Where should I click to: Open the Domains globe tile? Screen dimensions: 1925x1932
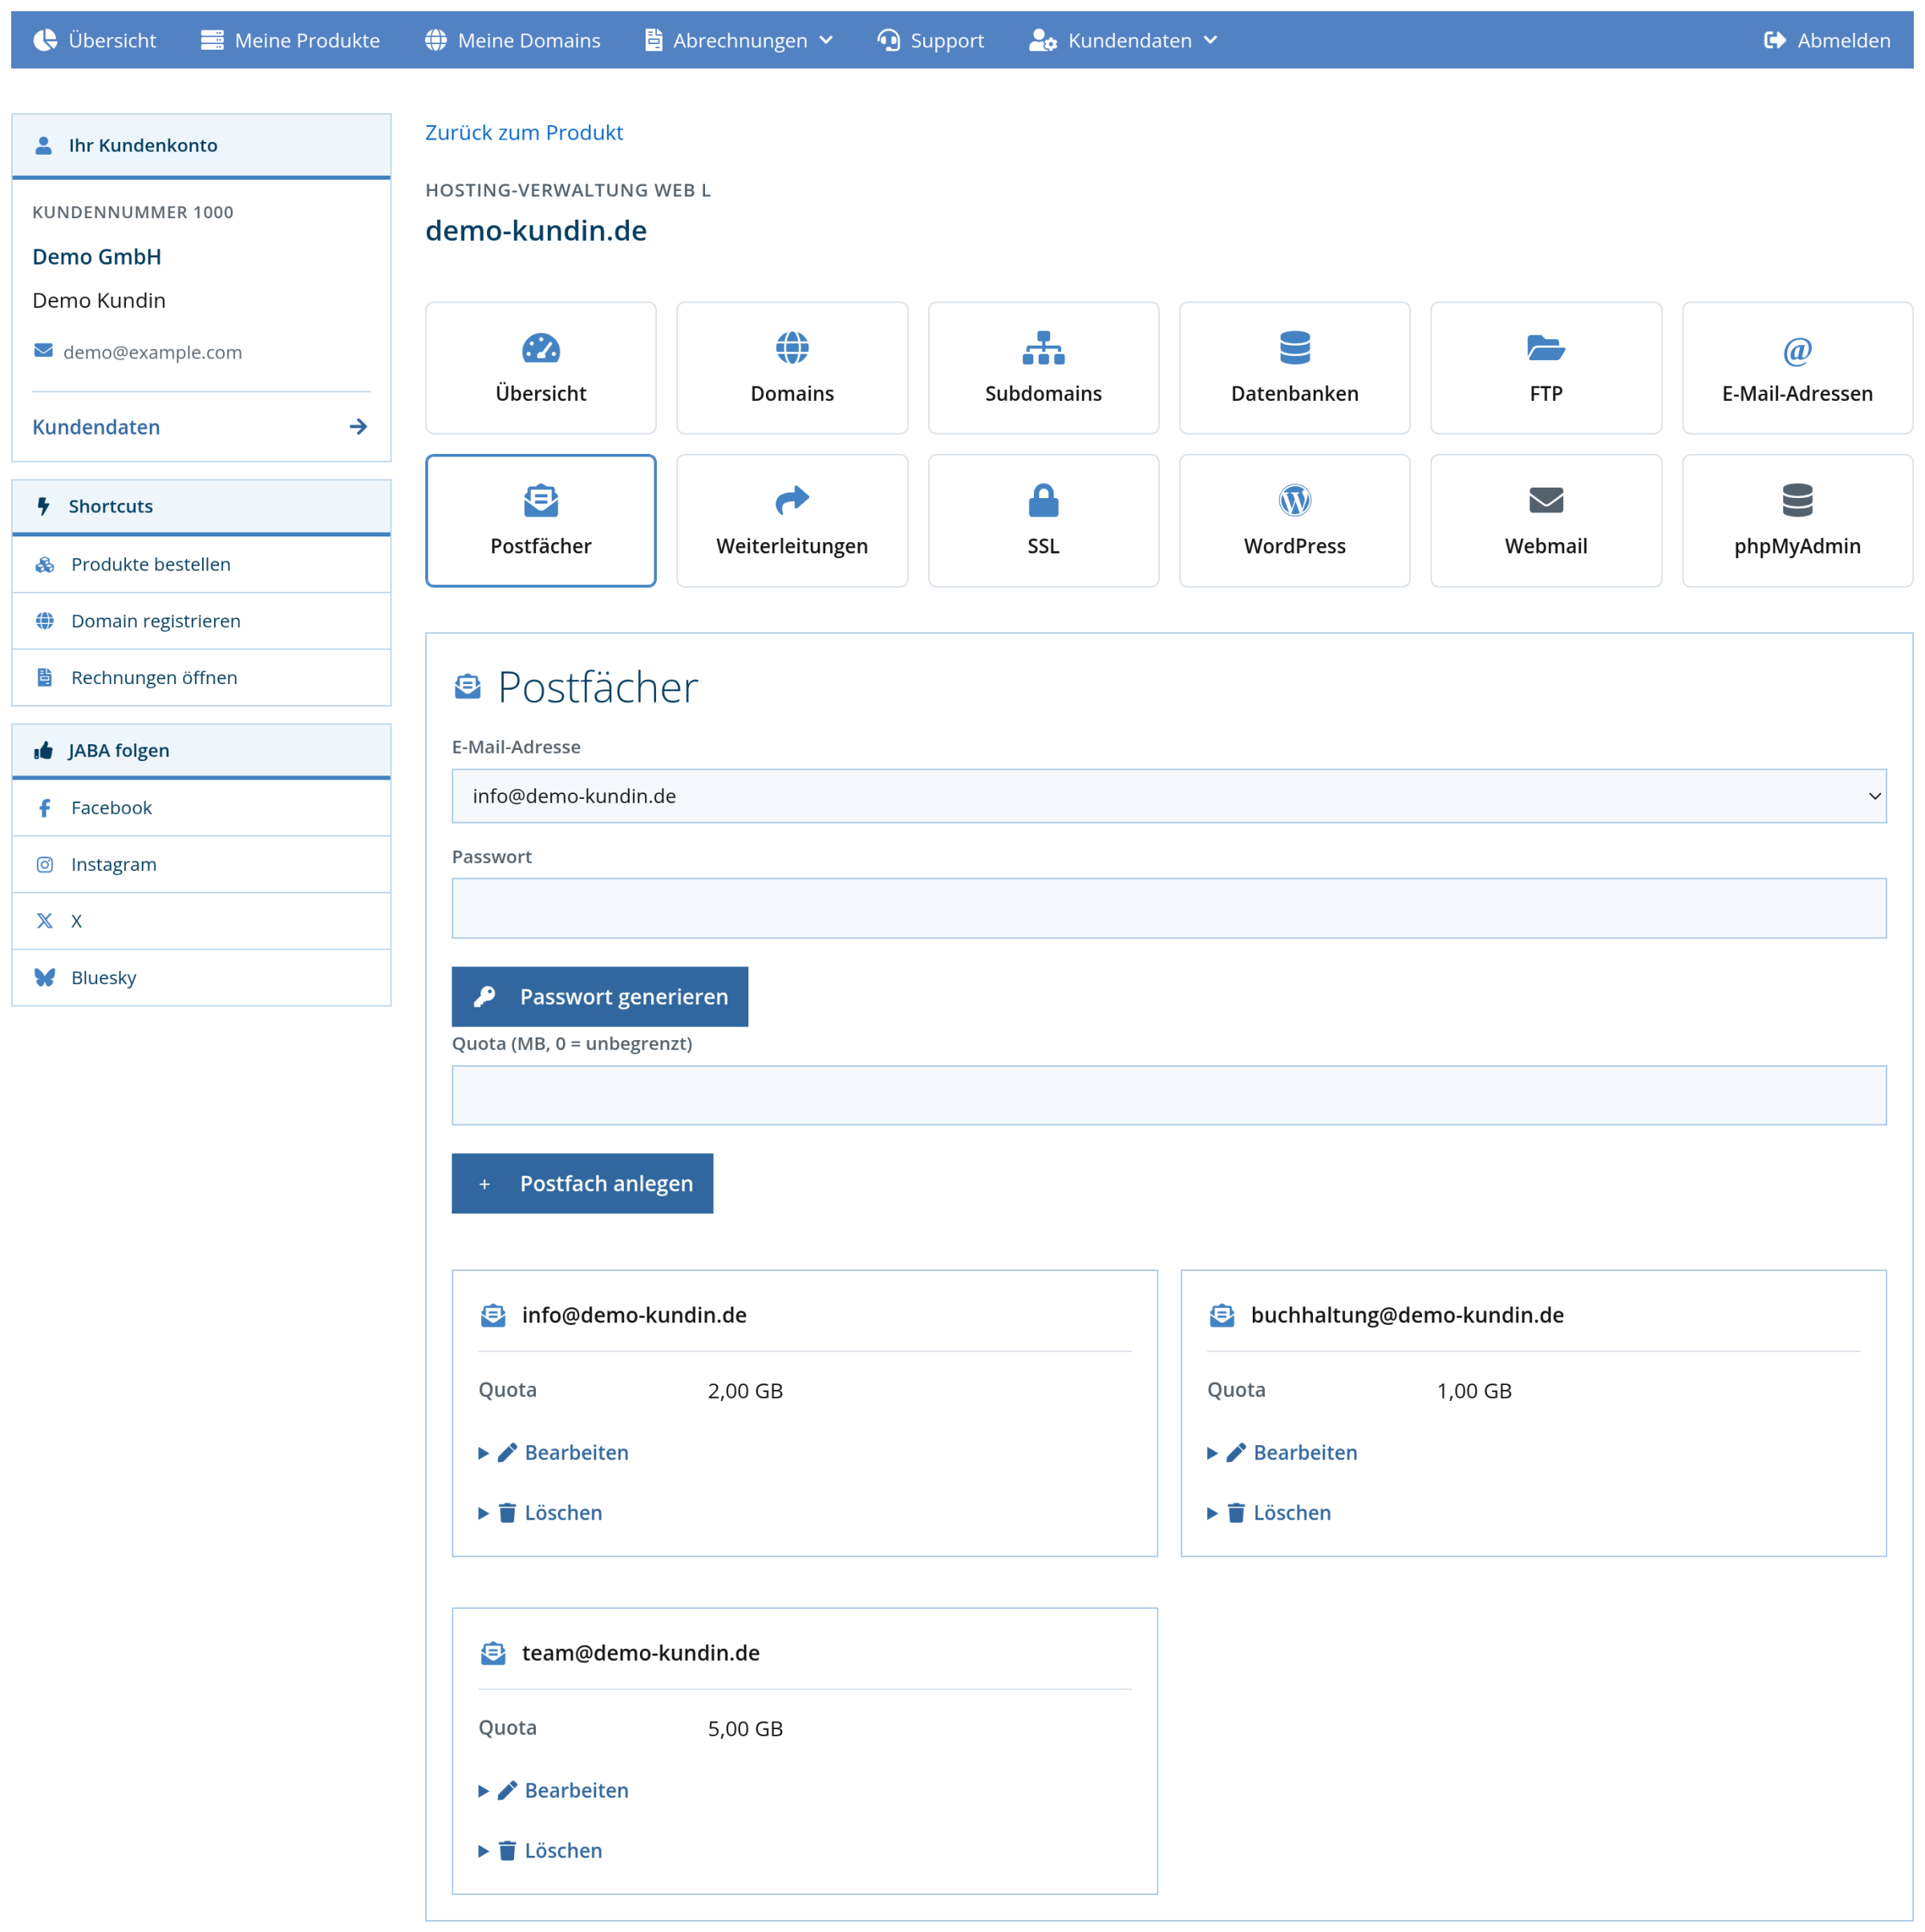[791, 367]
